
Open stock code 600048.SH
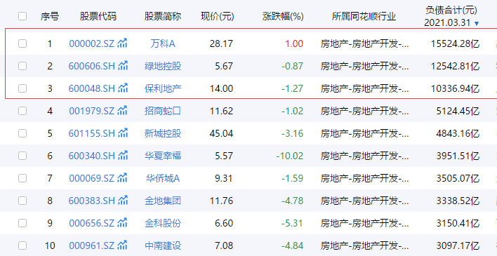[x=91, y=88]
